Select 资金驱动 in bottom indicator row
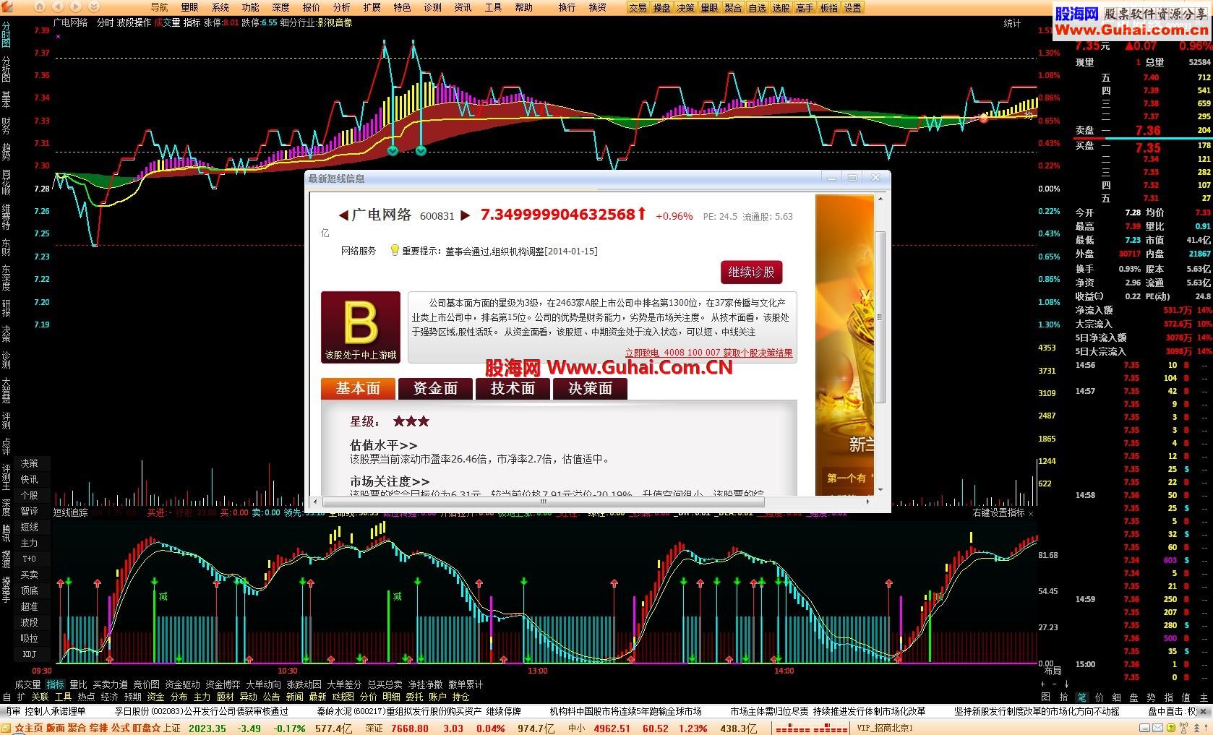The image size is (1213, 735). 182,684
